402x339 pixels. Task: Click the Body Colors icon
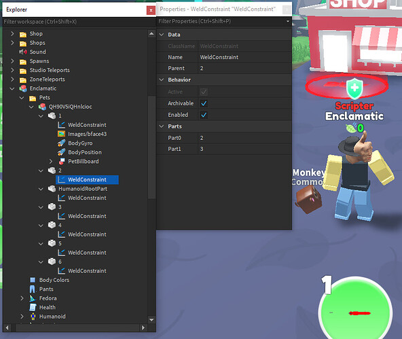[x=33, y=280]
